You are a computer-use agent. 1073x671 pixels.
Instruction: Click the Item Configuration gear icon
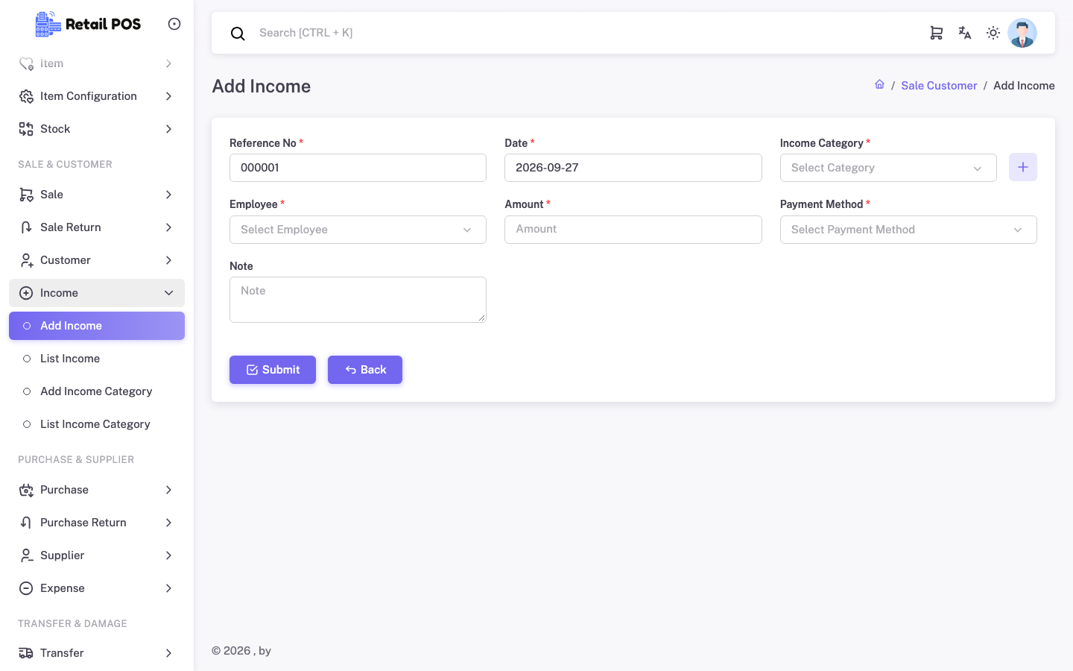(x=26, y=96)
